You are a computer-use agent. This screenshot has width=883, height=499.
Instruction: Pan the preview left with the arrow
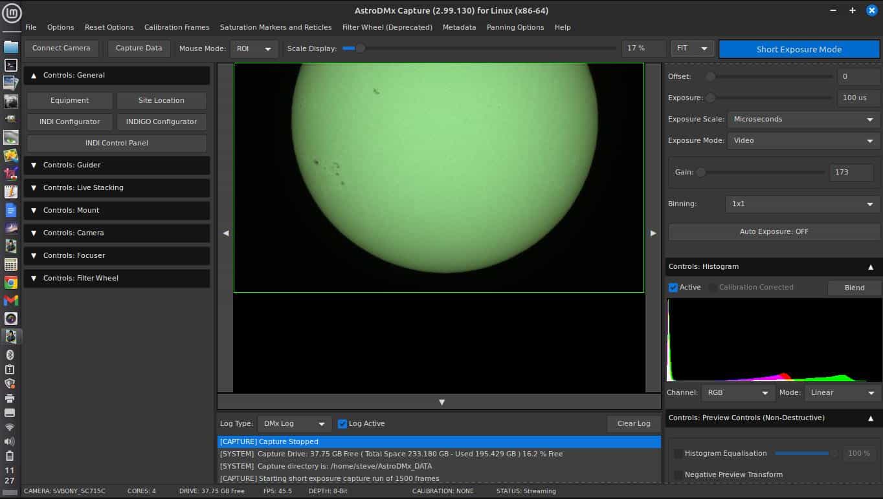pyautogui.click(x=225, y=233)
